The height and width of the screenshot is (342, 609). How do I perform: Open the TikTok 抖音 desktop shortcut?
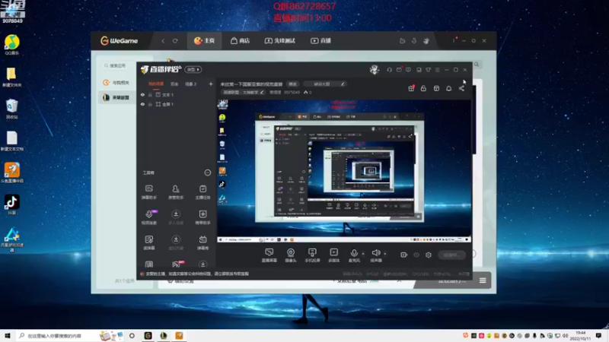click(x=11, y=204)
